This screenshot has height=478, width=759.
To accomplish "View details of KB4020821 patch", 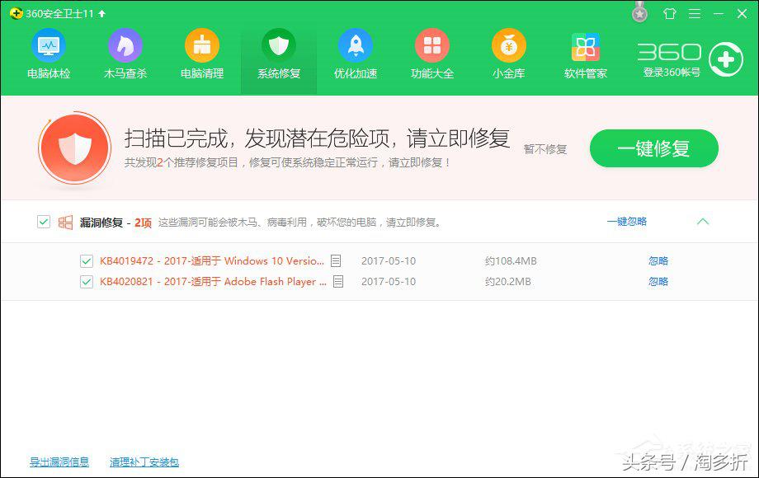I will (x=337, y=281).
